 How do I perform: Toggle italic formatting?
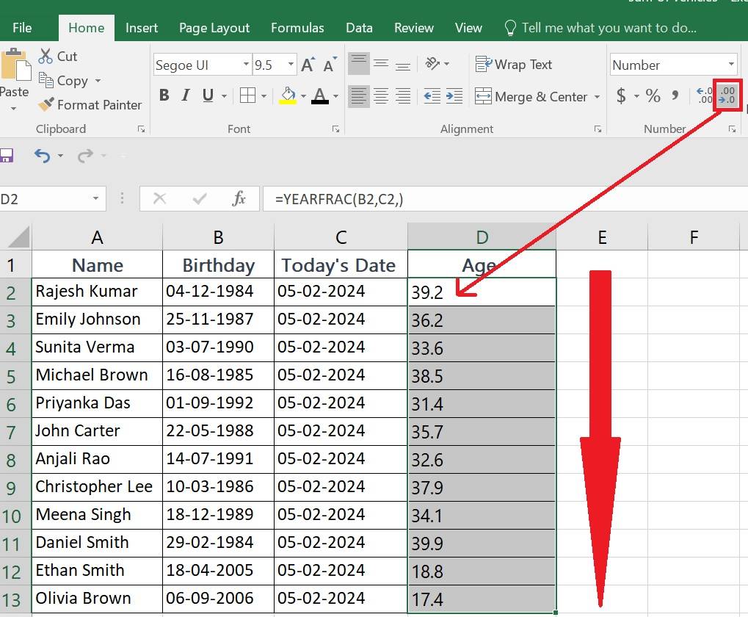[186, 95]
